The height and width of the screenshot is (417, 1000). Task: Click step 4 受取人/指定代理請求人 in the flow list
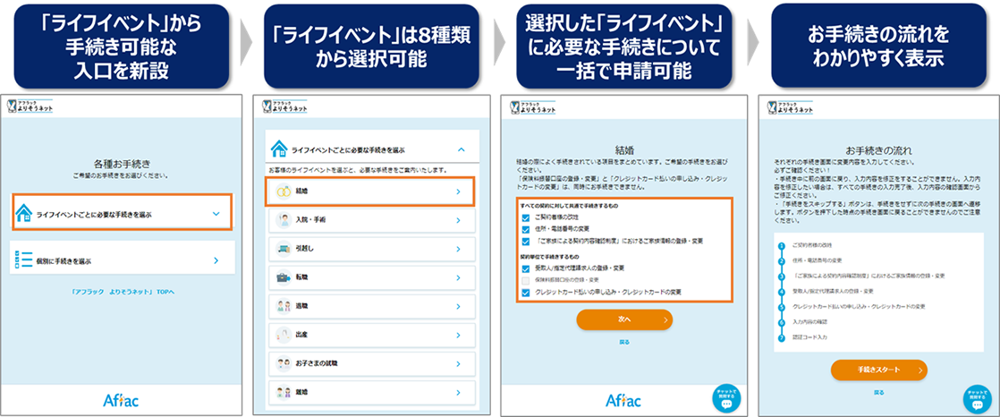(x=832, y=291)
